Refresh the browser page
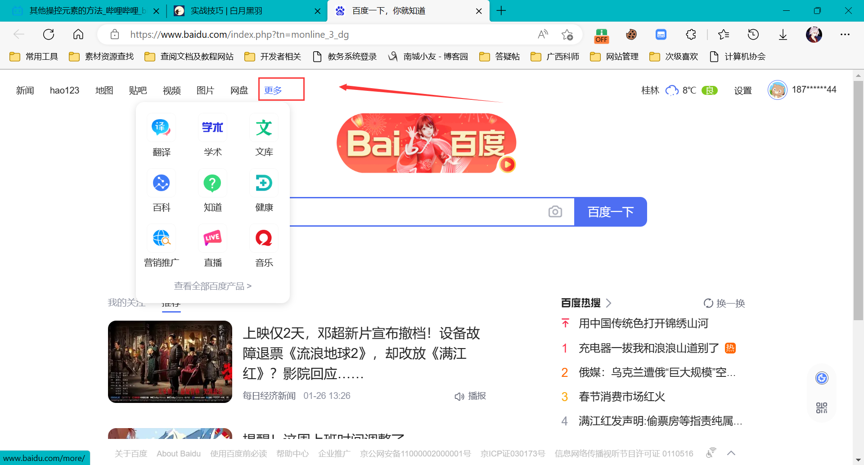Image resolution: width=864 pixels, height=465 pixels. (x=49, y=34)
